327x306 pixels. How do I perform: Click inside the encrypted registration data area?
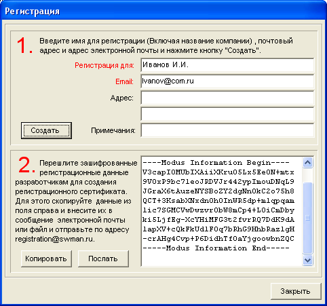click(222, 211)
